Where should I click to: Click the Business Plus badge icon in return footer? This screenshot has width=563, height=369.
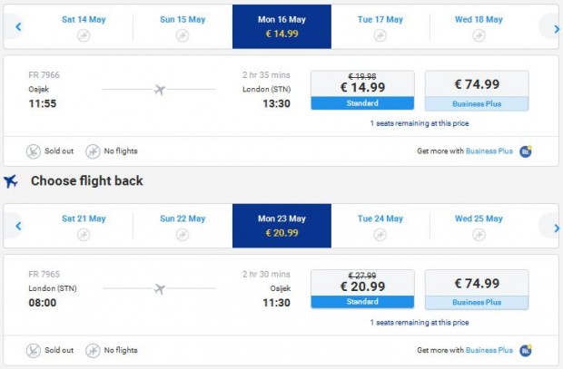[526, 350]
